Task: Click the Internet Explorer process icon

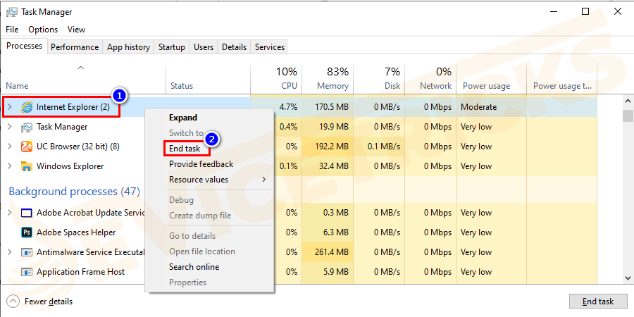Action: point(27,107)
